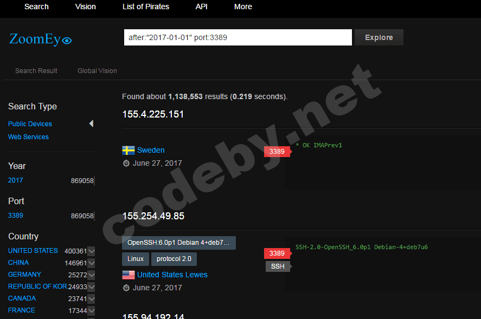Click the Explore button

coord(379,37)
